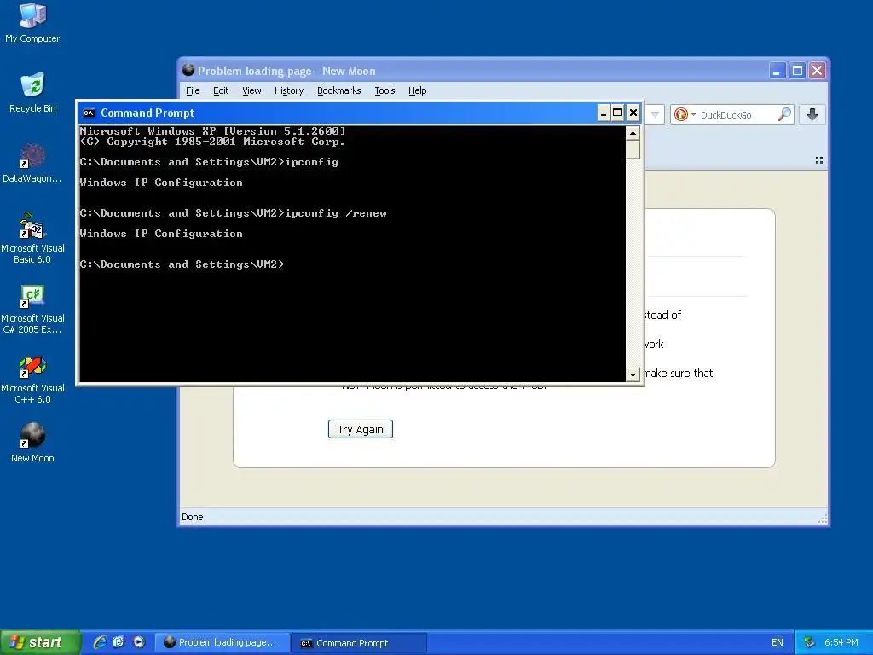Viewport: 873px width, 655px height.
Task: Click the magnifier search icon in New Moon
Action: (784, 115)
